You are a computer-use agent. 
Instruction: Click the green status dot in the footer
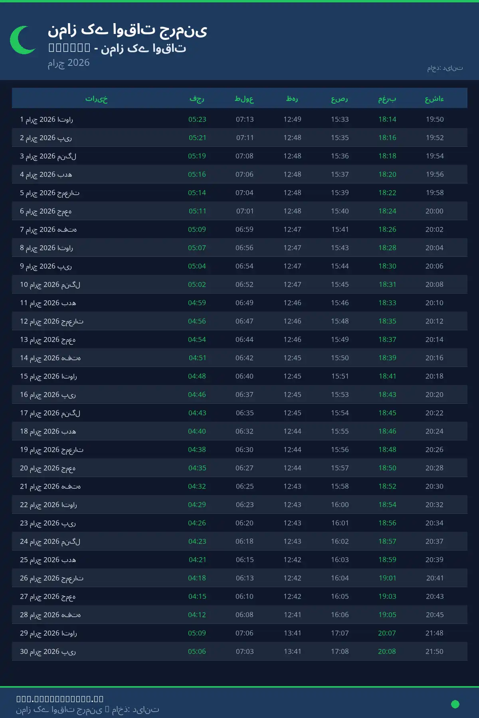(x=455, y=704)
